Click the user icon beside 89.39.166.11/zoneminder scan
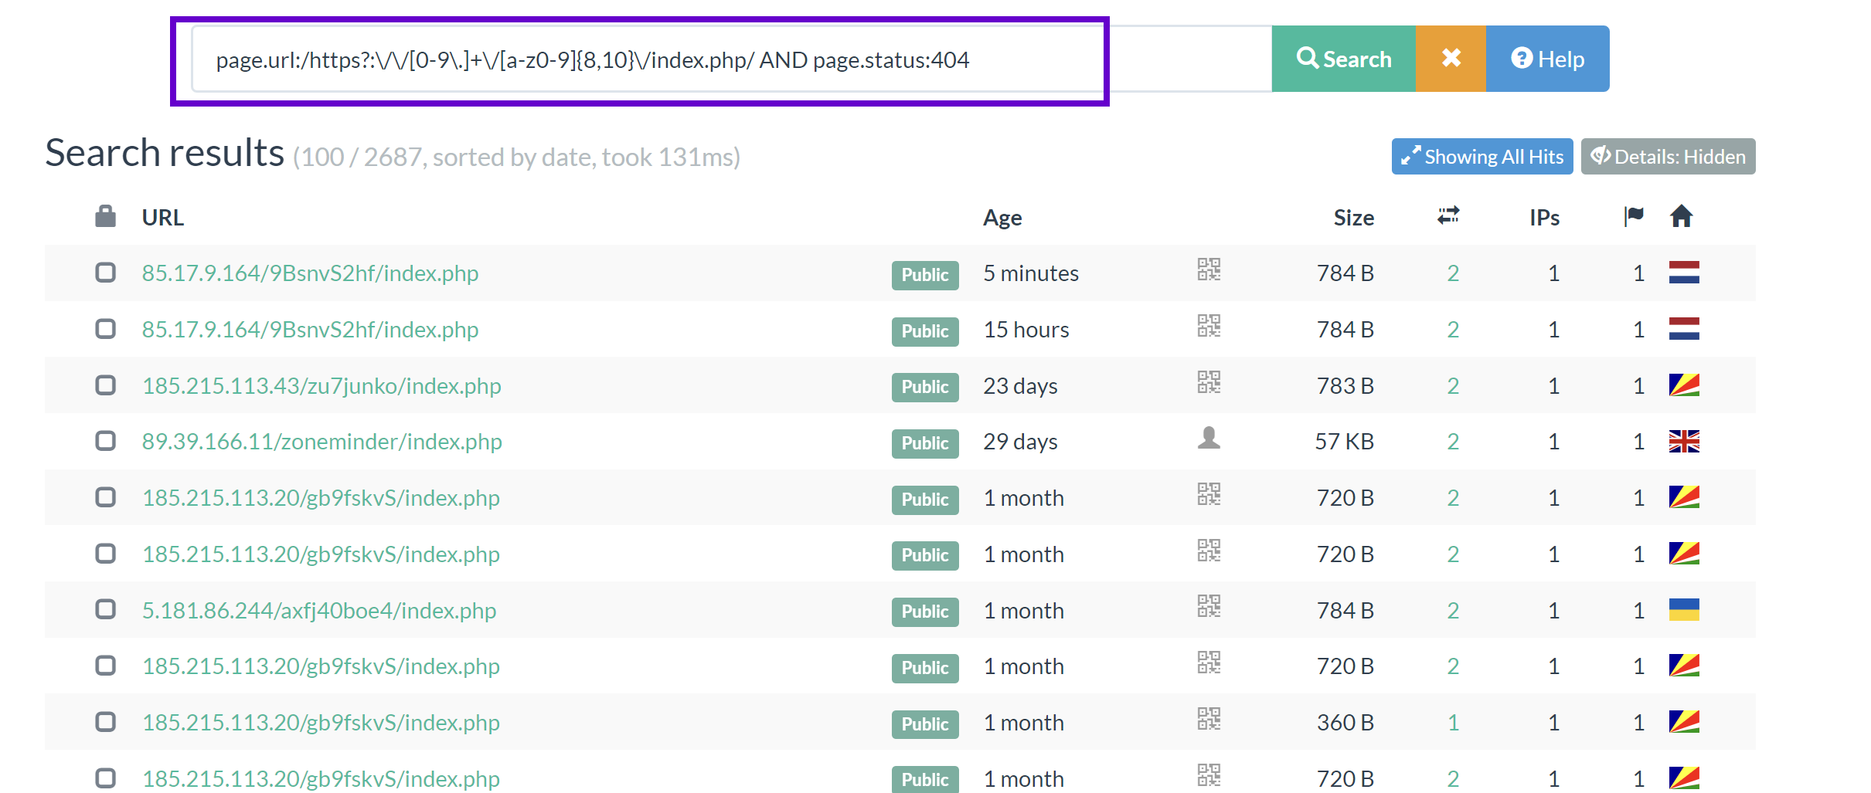 [1208, 439]
